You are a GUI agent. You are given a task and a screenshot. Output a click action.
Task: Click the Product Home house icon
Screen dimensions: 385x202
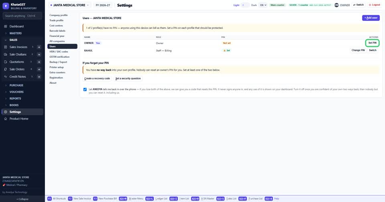6,119
